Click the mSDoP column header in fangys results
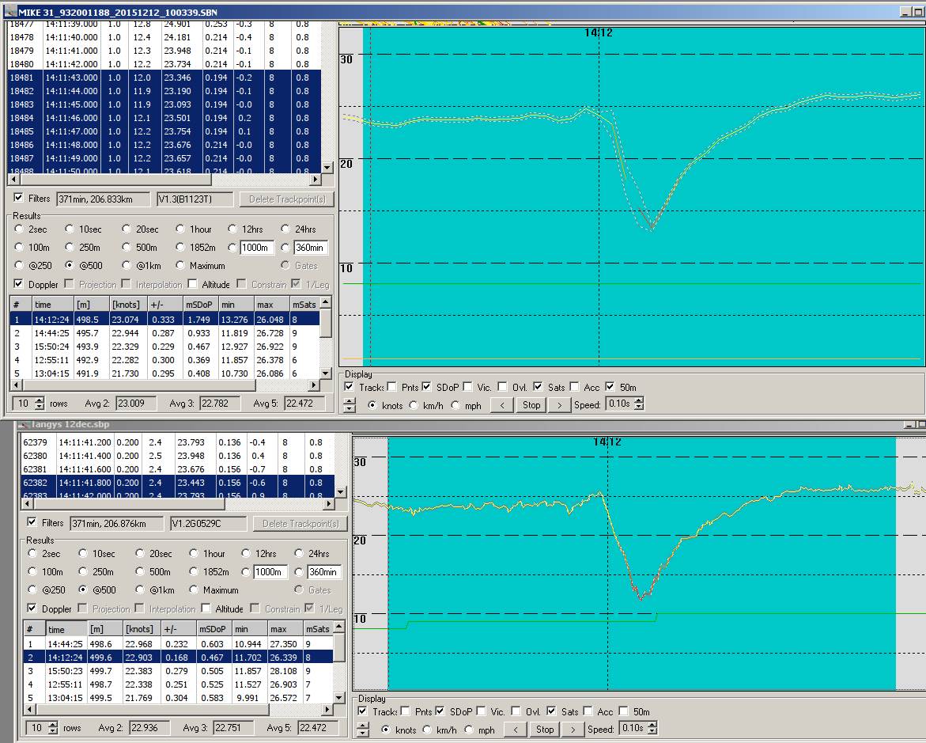The width and height of the screenshot is (926, 743). 211,629
